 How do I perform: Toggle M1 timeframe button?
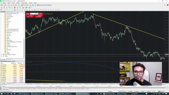click(x=39, y=10)
